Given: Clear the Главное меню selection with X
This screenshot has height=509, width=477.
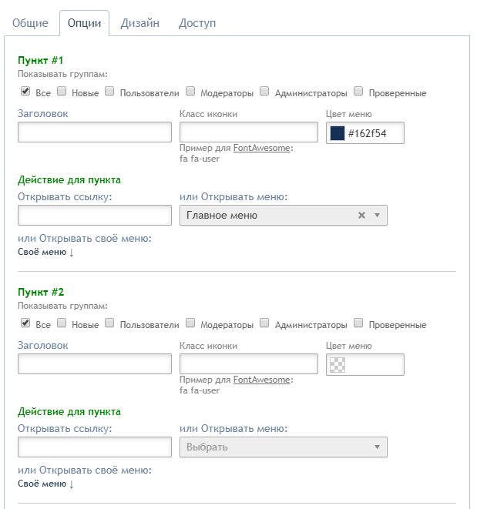Looking at the screenshot, I should (x=361, y=215).
